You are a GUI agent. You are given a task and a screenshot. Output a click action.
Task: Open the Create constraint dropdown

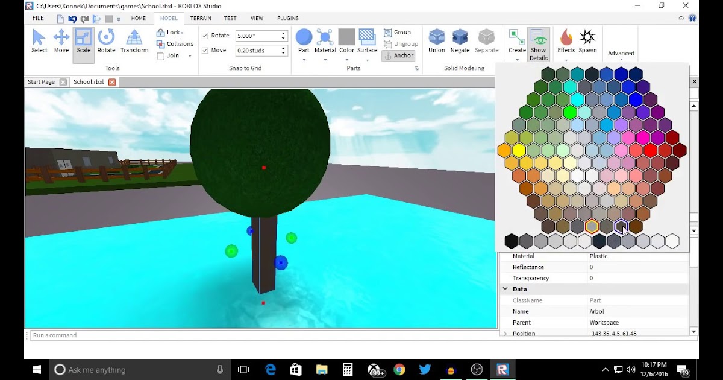pos(516,60)
